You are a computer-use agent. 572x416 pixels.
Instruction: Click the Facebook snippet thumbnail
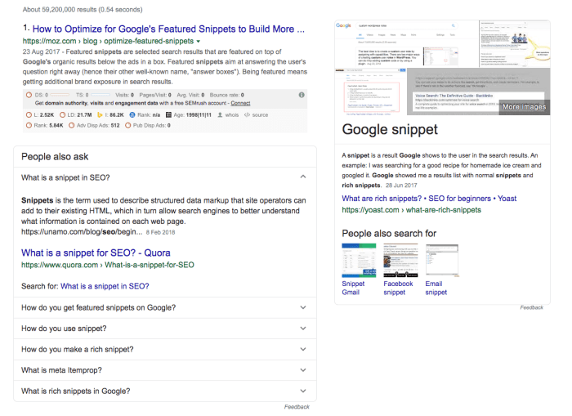tap(400, 261)
